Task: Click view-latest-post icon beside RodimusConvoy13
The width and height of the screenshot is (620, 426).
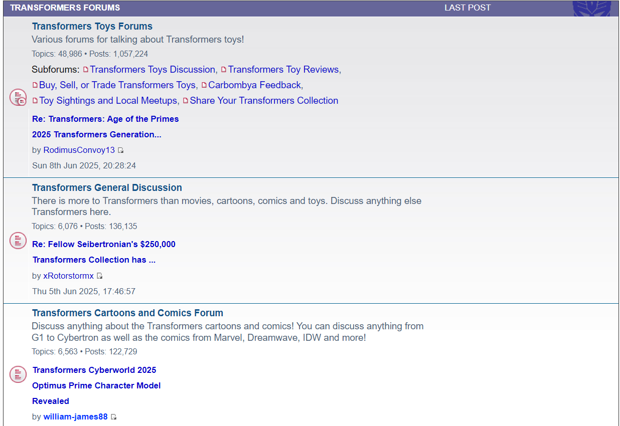Action: [120, 150]
